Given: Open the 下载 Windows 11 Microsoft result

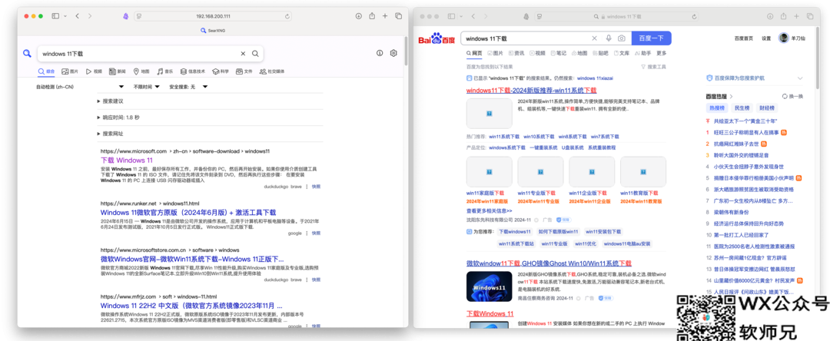Looking at the screenshot, I should point(127,161).
